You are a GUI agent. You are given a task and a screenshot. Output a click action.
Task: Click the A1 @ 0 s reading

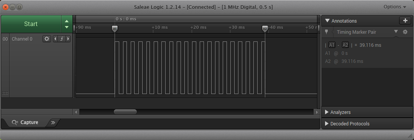(336, 53)
